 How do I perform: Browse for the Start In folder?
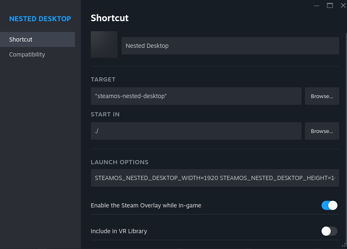pyautogui.click(x=322, y=131)
